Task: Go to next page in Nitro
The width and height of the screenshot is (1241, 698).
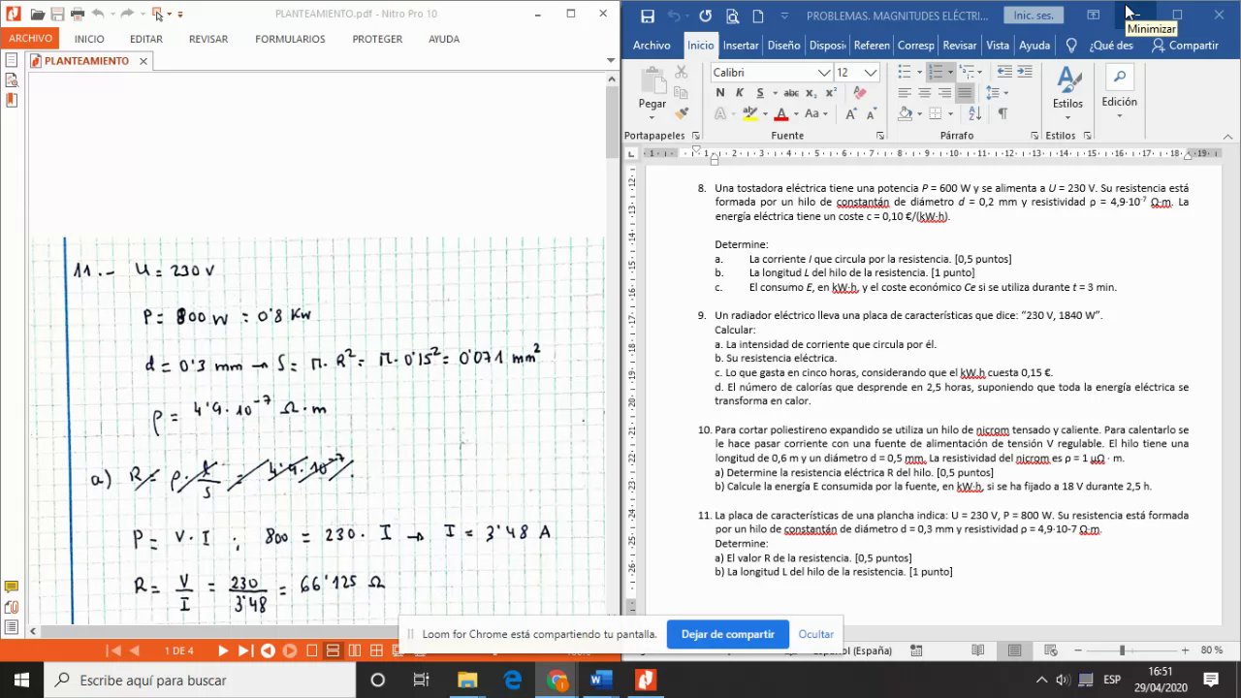Action: (x=223, y=650)
